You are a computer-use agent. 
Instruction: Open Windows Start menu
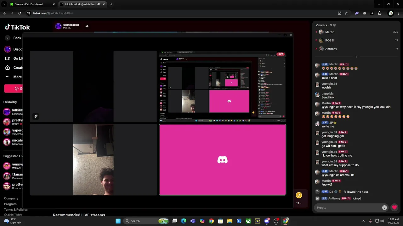point(118,221)
